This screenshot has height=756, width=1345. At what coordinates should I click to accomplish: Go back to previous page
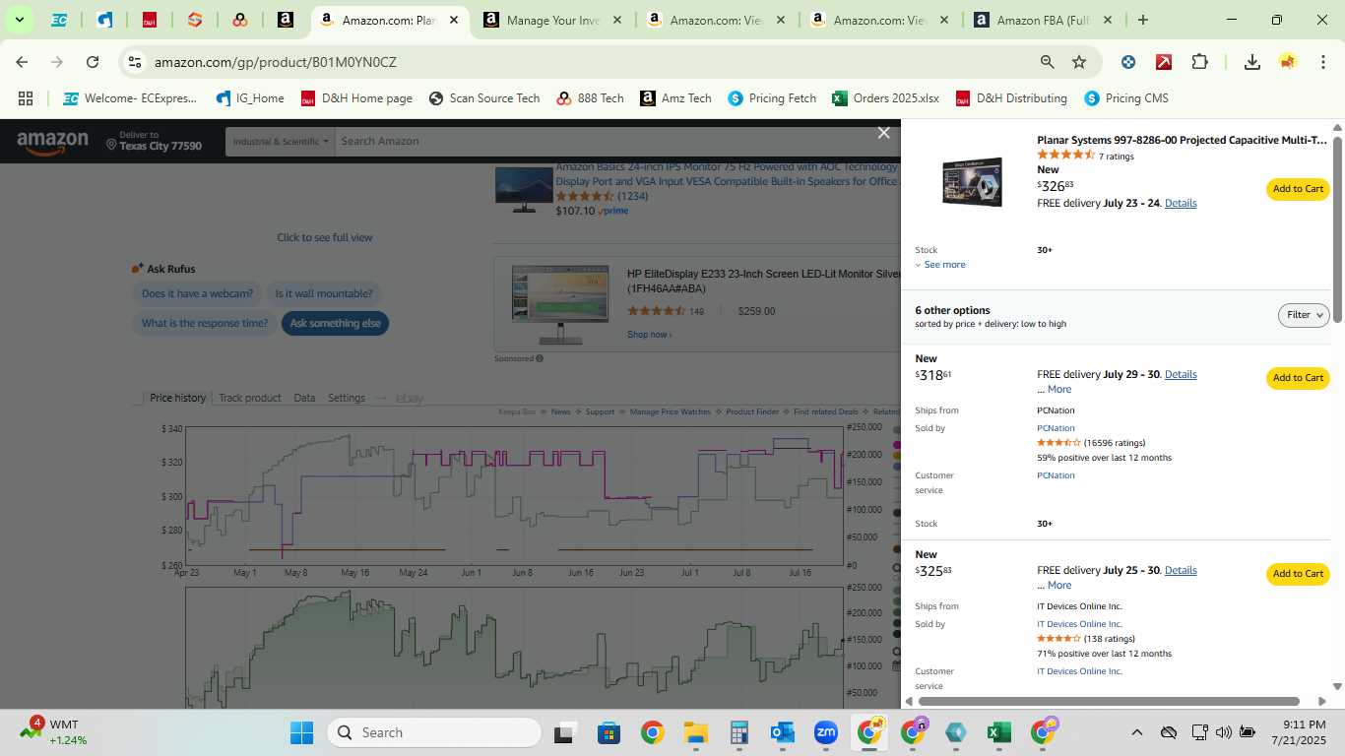[x=22, y=62]
